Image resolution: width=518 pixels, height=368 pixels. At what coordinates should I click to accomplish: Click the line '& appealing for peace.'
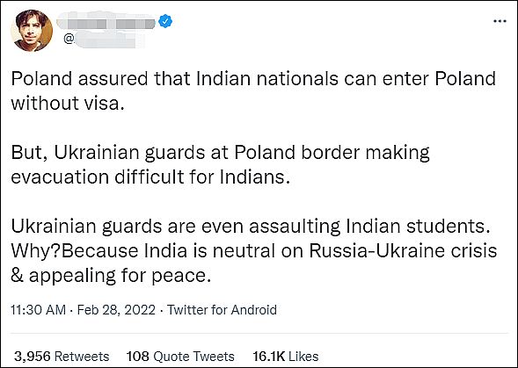(x=111, y=276)
